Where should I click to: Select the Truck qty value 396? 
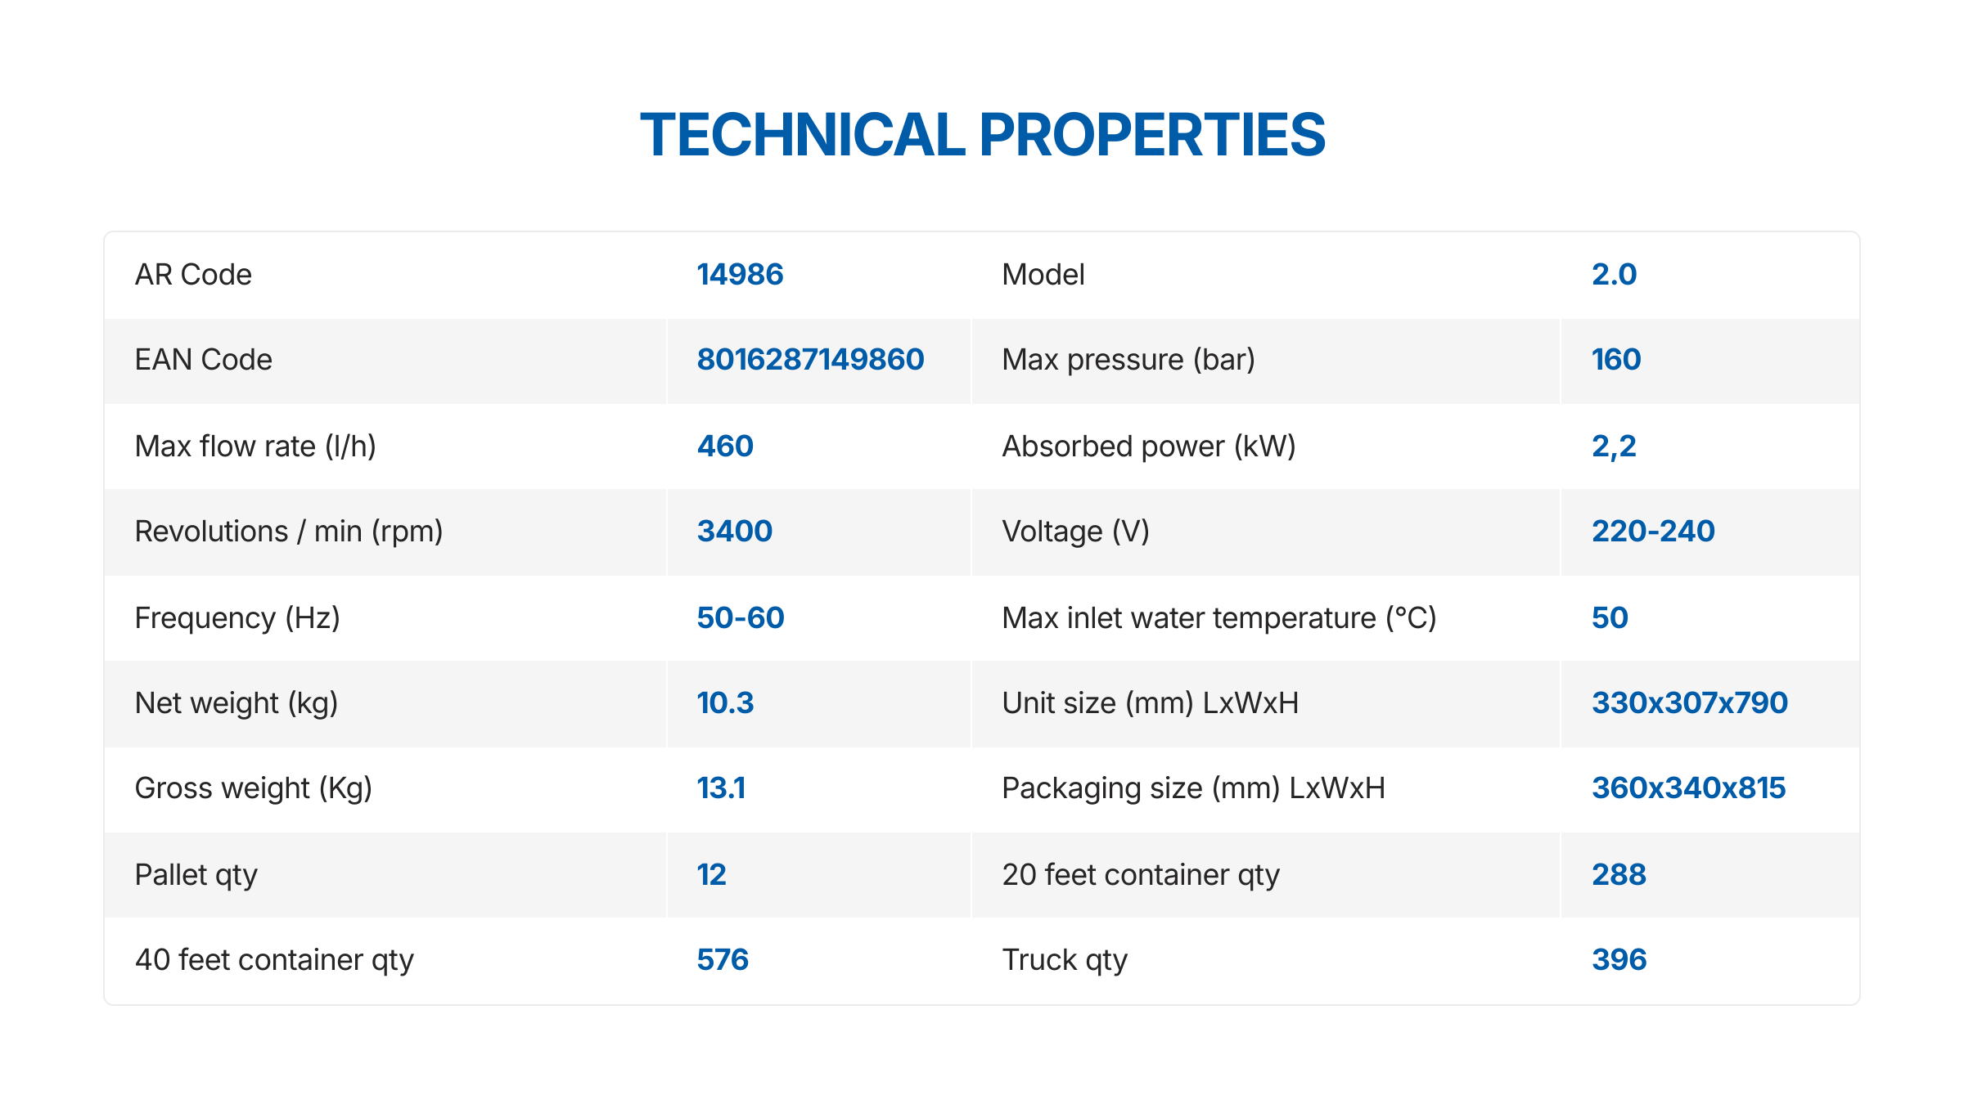1619,960
